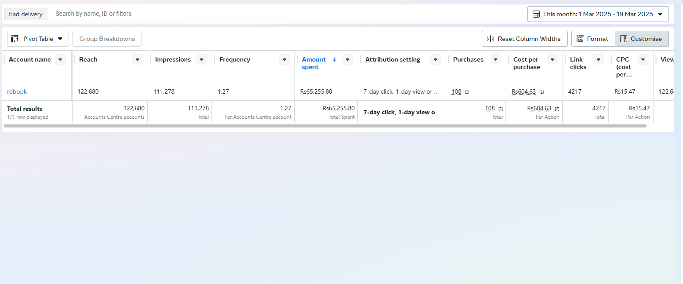This screenshot has height=284, width=683.
Task: Click Reset Column Widths button
Action: pos(524,39)
